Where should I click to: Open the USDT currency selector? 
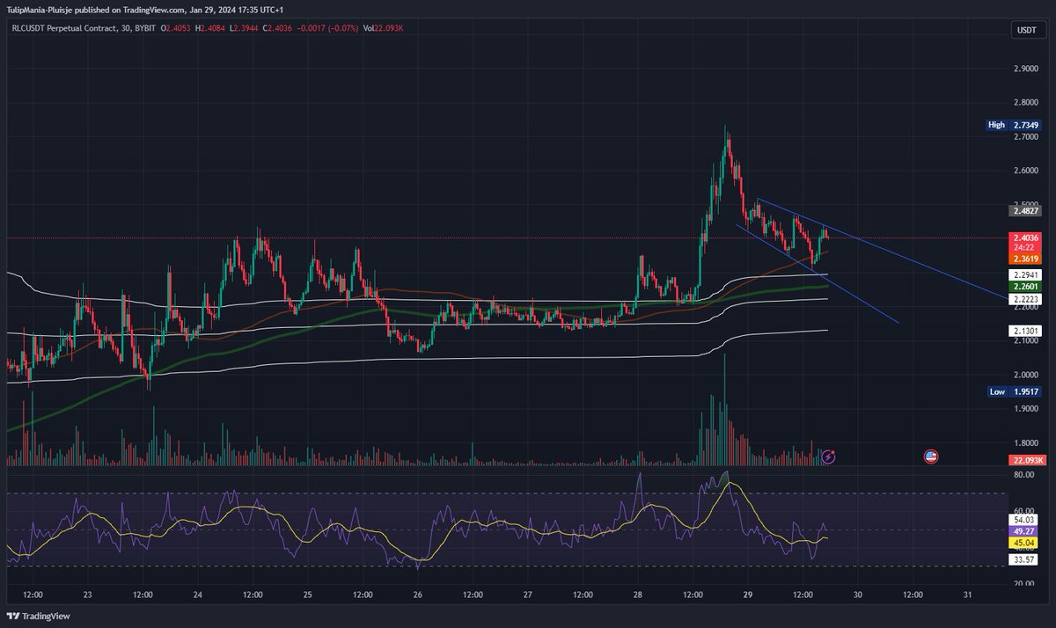coord(1027,30)
